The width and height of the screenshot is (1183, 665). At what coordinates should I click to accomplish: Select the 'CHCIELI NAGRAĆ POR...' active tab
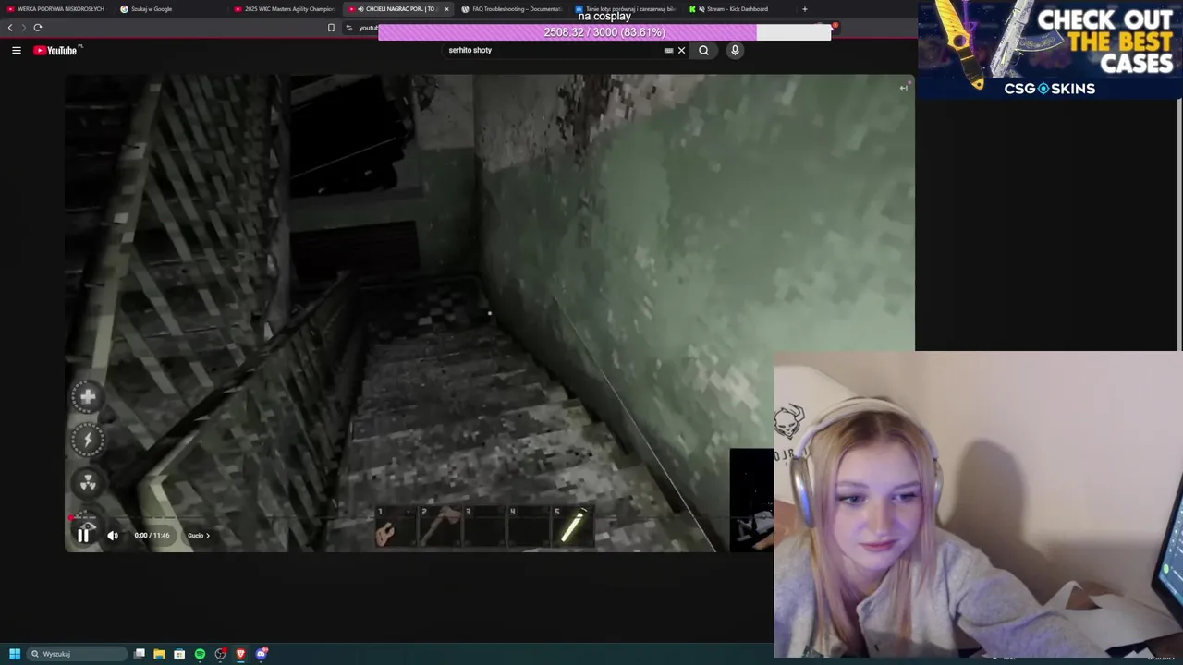coord(396,9)
